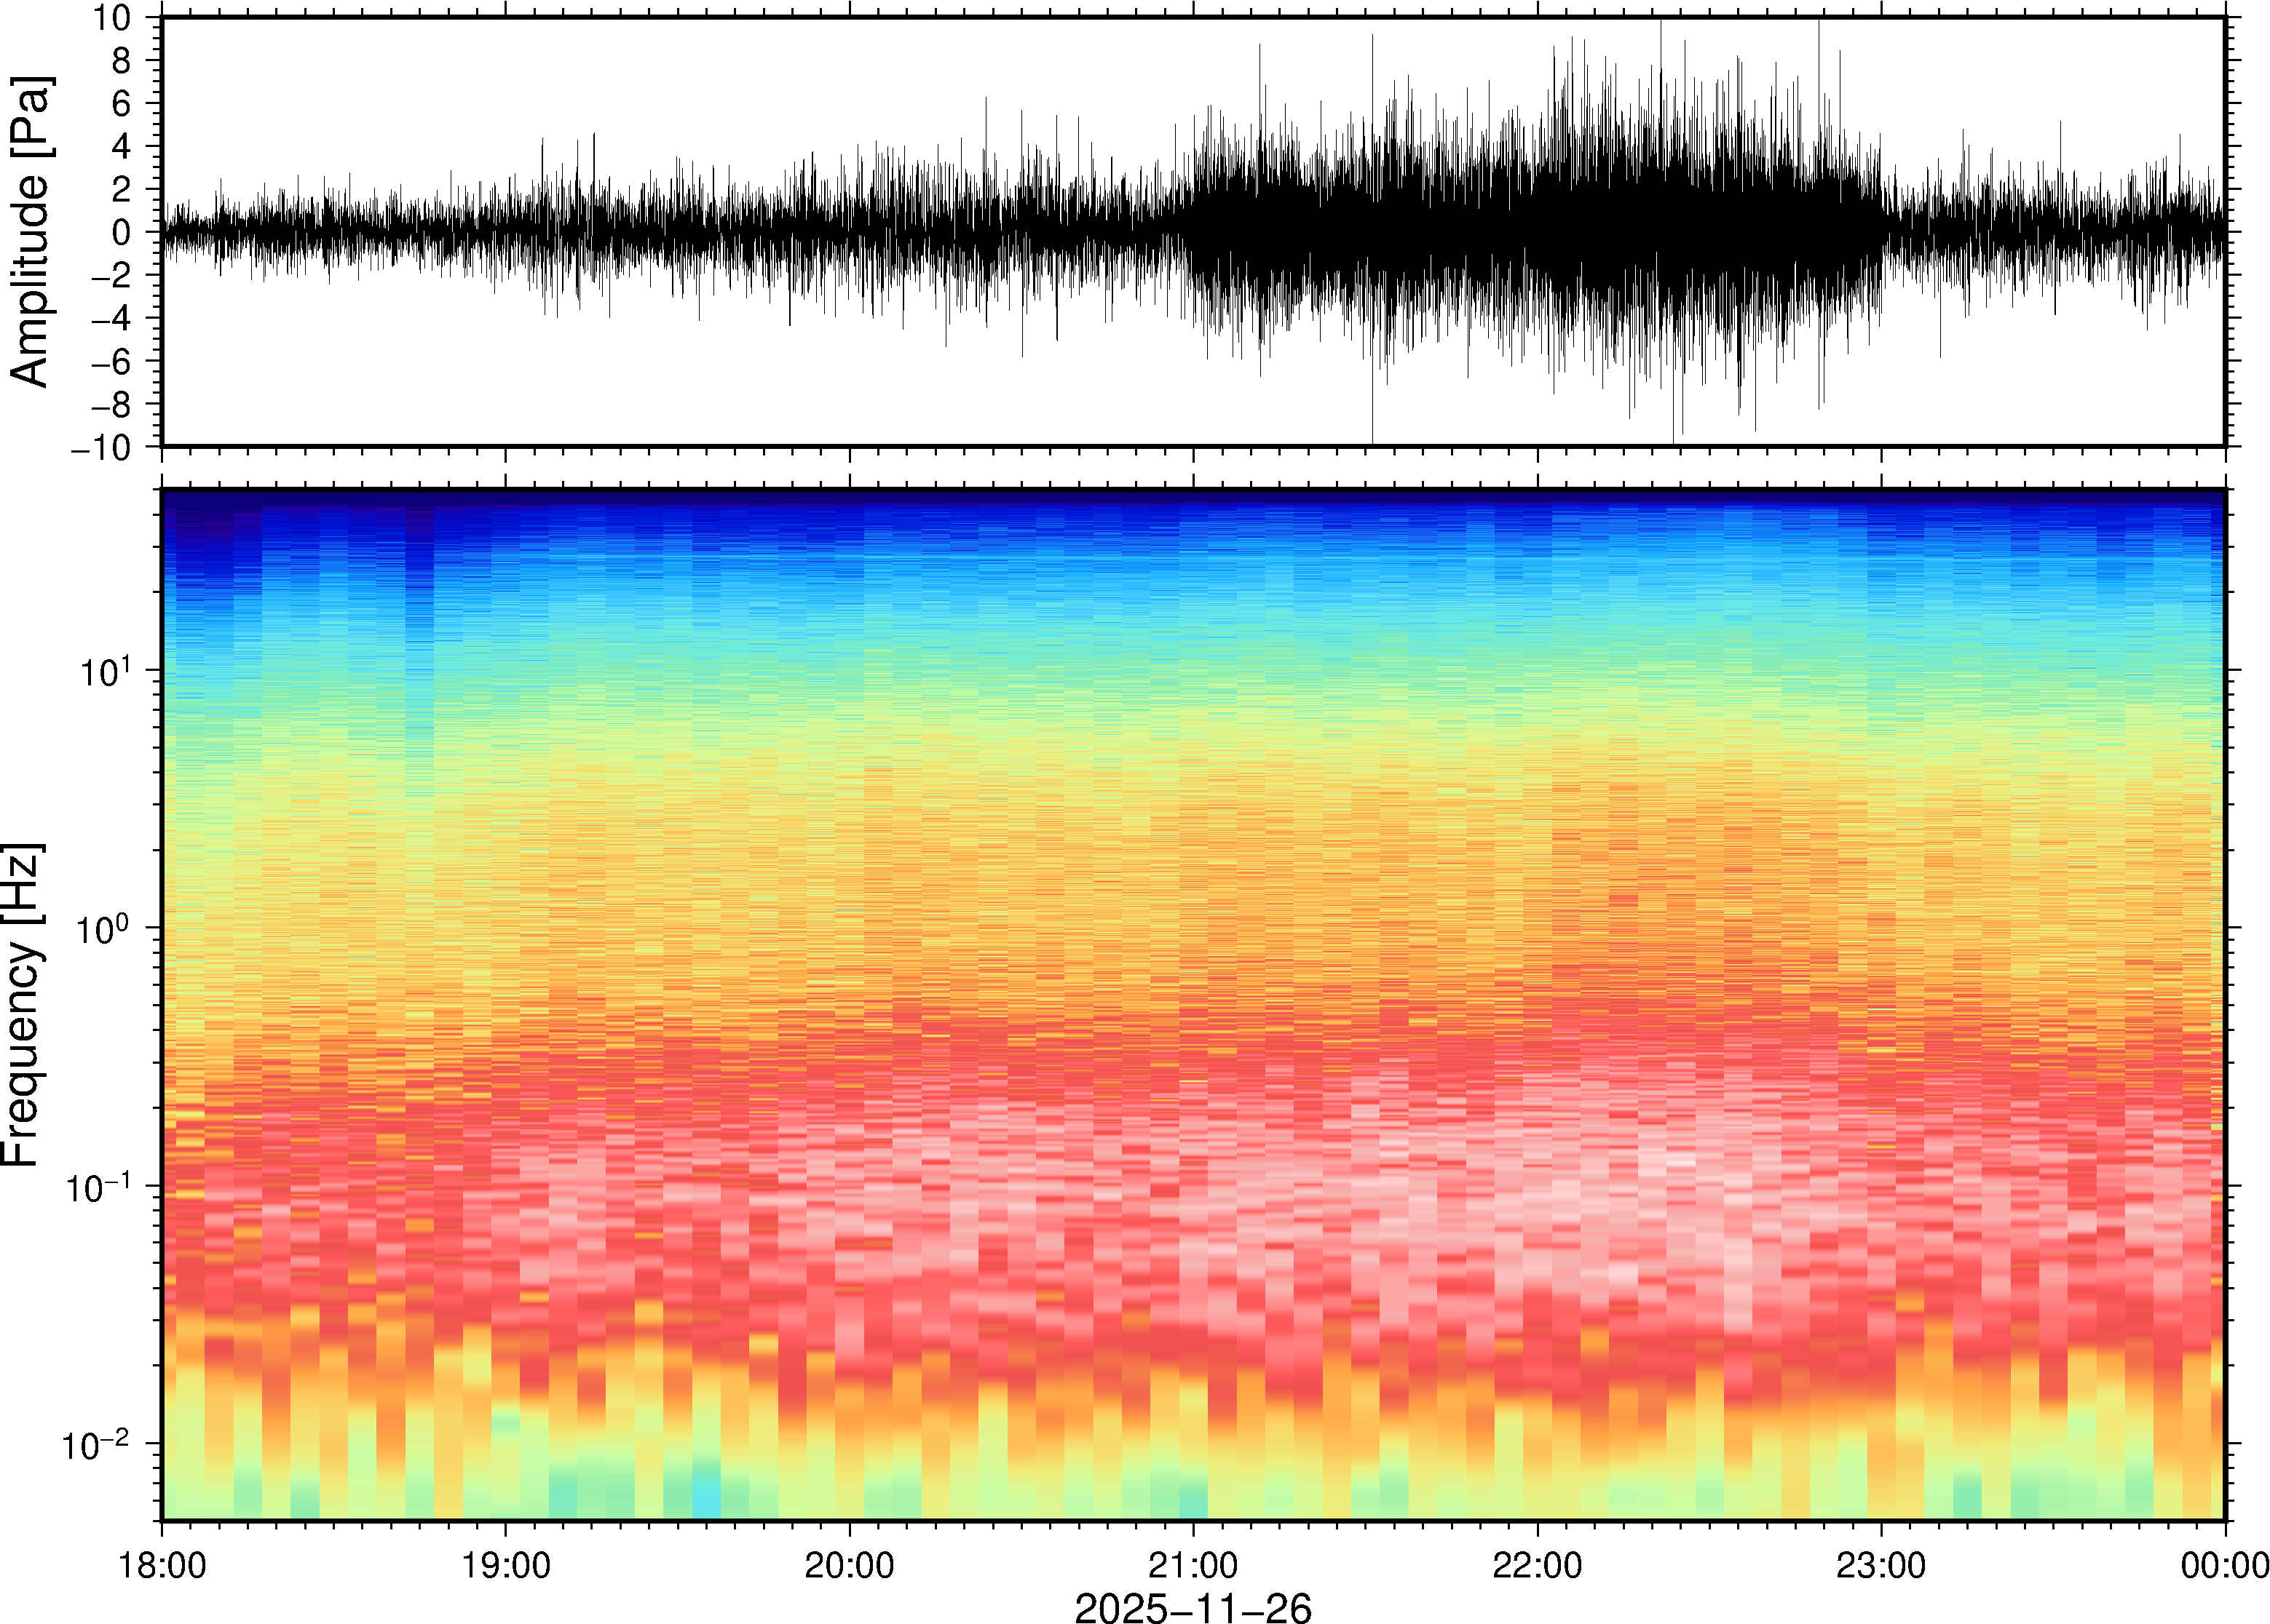Click the -8 amplitude tick label
The height and width of the screenshot is (1624, 2270).
(110, 405)
